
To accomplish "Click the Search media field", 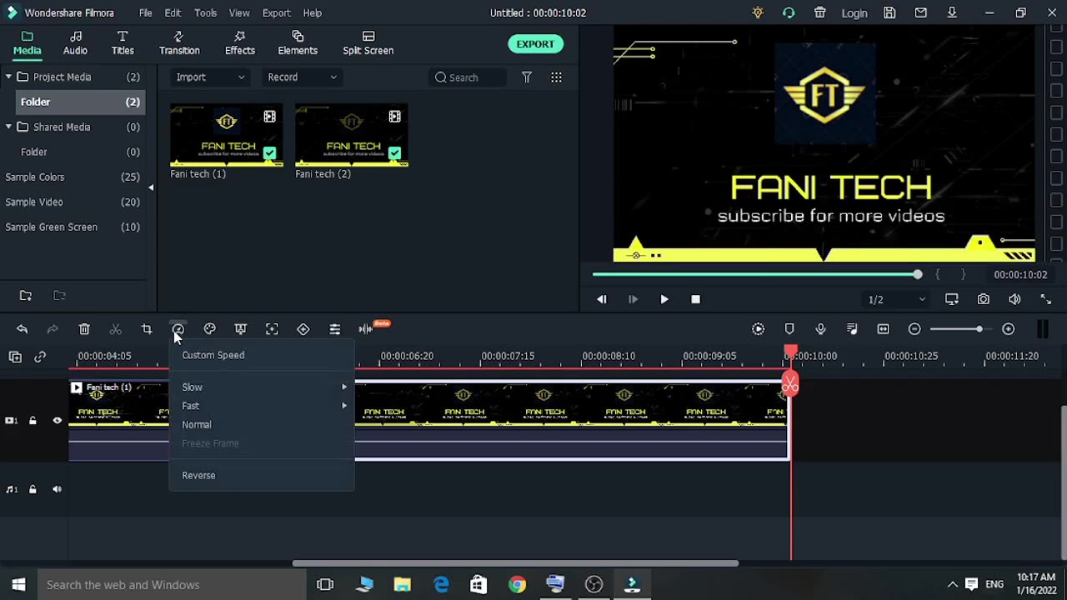I will point(467,77).
